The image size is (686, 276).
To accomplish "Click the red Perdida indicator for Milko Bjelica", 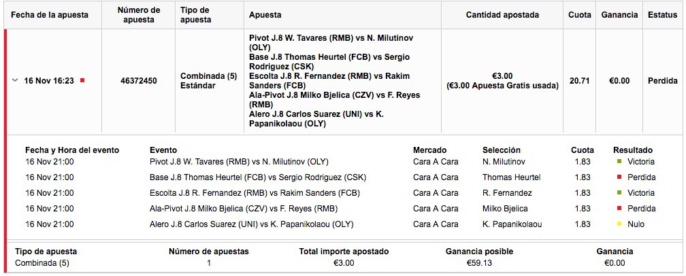I will [619, 209].
